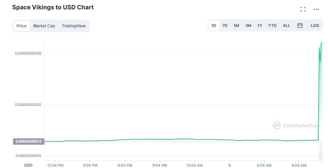Click the 0.0000000013 current price label

point(29,141)
